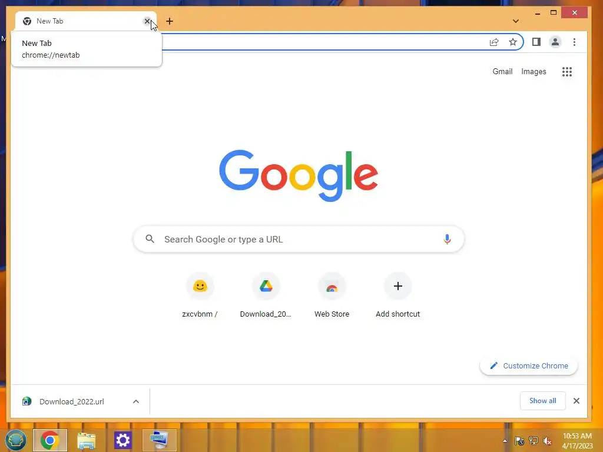Open the Download_20... Drive shortcut

click(266, 295)
